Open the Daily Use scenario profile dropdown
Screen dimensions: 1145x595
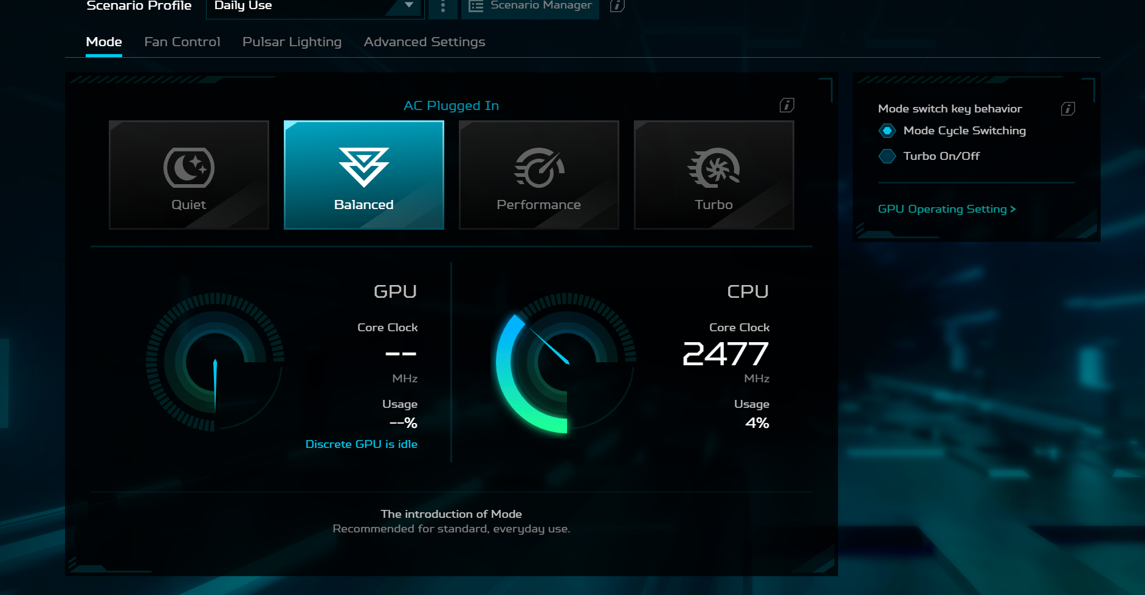(314, 7)
